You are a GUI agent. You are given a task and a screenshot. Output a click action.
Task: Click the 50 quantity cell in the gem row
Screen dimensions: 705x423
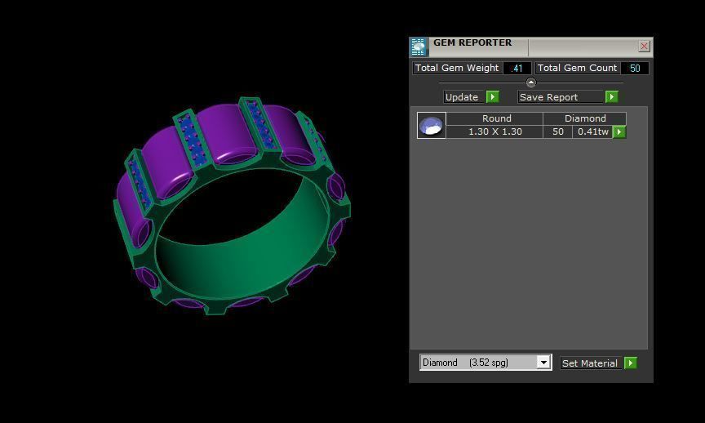(x=557, y=131)
